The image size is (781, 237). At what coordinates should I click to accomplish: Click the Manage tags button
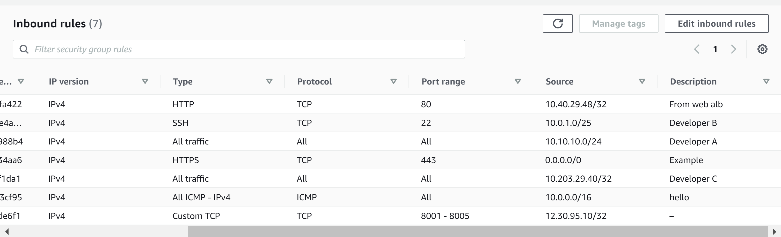pos(618,24)
